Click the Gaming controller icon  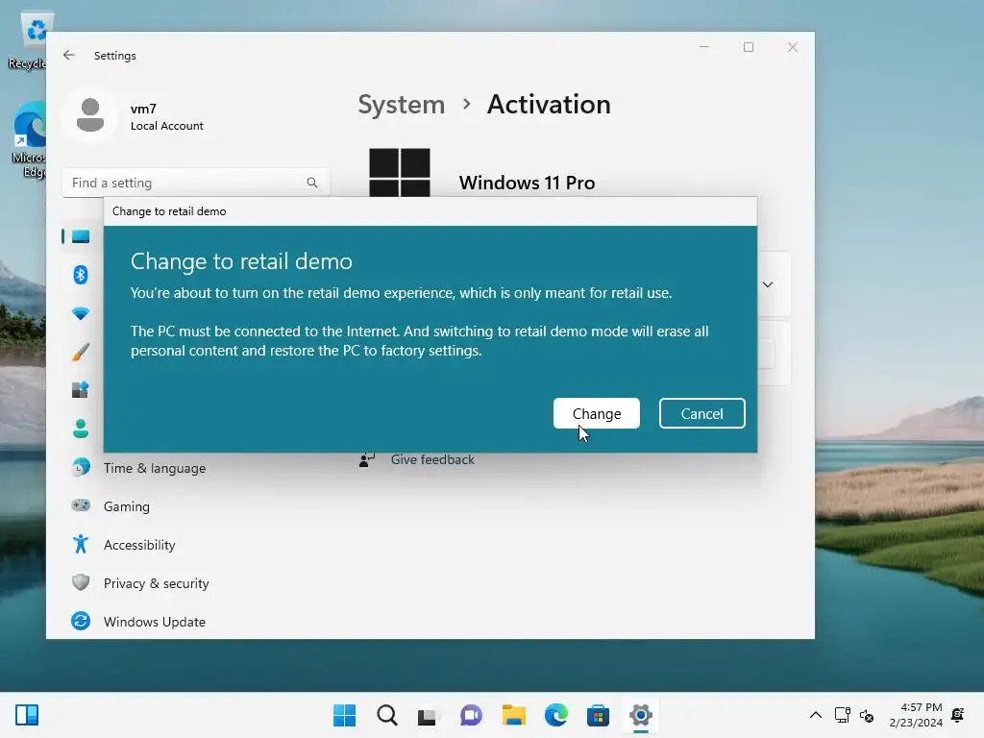(x=81, y=505)
